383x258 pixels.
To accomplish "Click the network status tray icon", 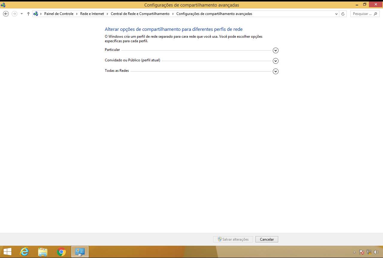I will click(369, 252).
